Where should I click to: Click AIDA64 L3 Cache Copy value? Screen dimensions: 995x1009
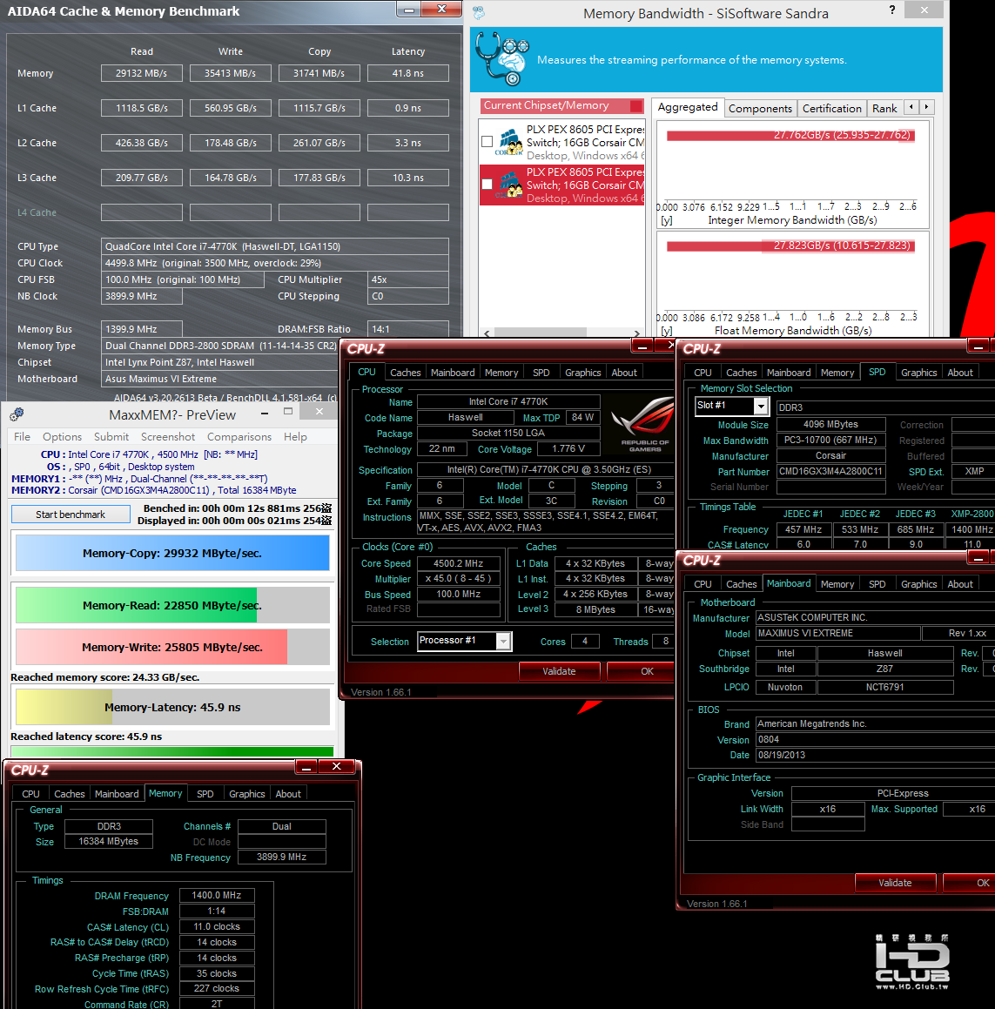(319, 178)
